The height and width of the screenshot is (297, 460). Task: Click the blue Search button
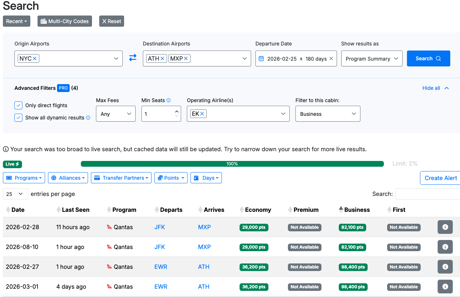click(428, 58)
